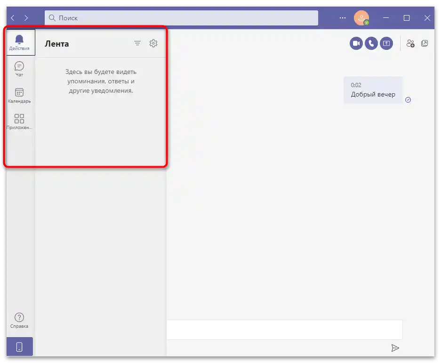Viewport: 441px width, 363px height.
Task: Go forward with the right arrow
Action: click(x=26, y=18)
